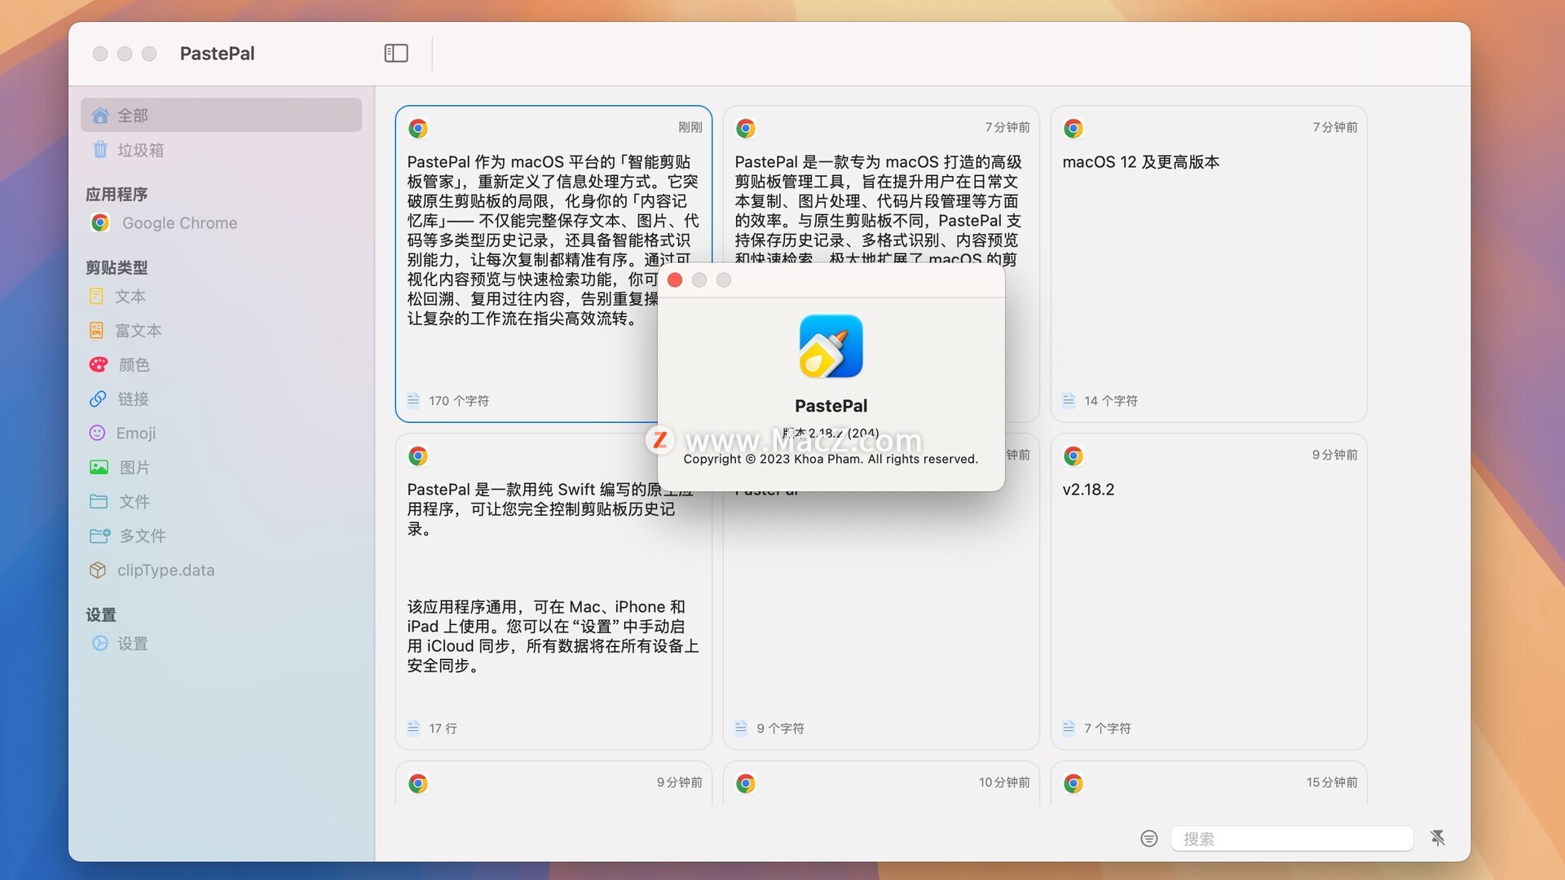The image size is (1565, 880).
Task: Filter clips by 颜色 type
Action: [x=221, y=365]
